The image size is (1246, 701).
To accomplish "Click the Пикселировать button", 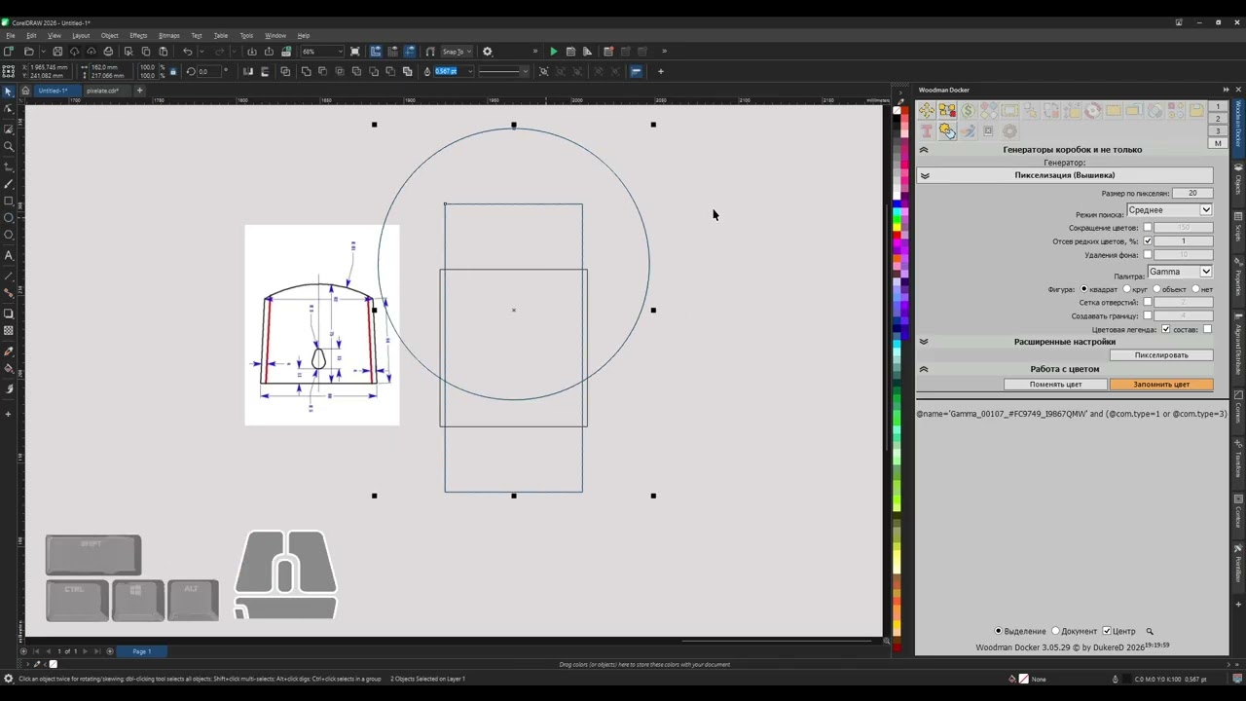I will pos(1161,355).
